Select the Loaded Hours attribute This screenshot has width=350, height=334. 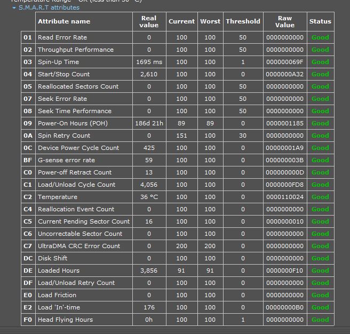click(59, 271)
